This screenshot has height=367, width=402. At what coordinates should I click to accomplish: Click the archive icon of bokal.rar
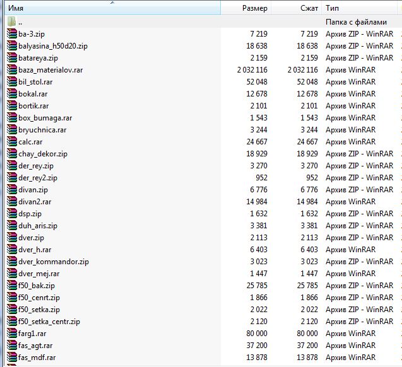(x=12, y=94)
